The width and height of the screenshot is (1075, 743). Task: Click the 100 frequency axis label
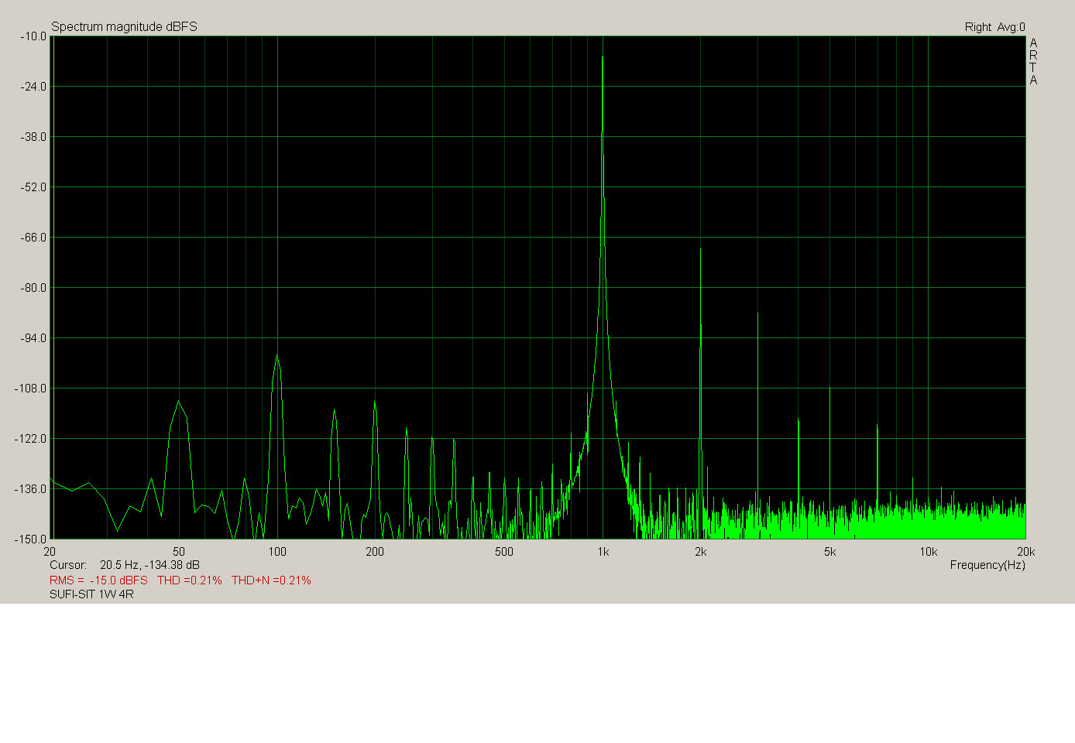click(x=277, y=552)
